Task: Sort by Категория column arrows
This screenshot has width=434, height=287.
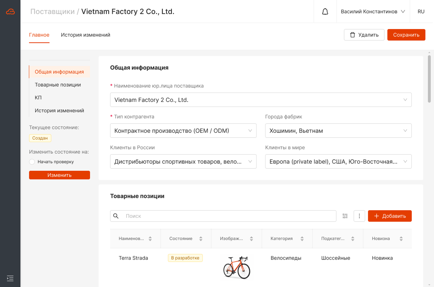Action: point(302,239)
